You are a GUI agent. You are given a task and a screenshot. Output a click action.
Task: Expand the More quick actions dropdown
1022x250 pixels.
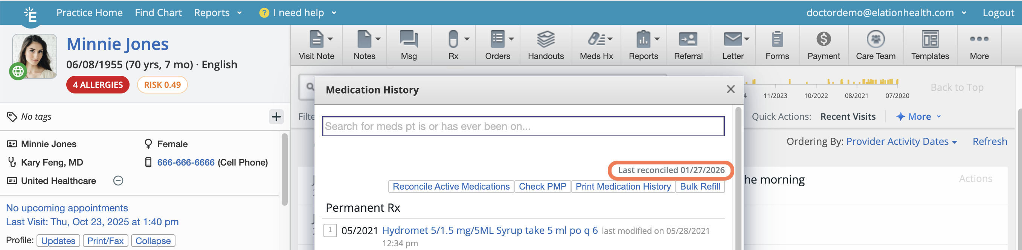pyautogui.click(x=918, y=117)
